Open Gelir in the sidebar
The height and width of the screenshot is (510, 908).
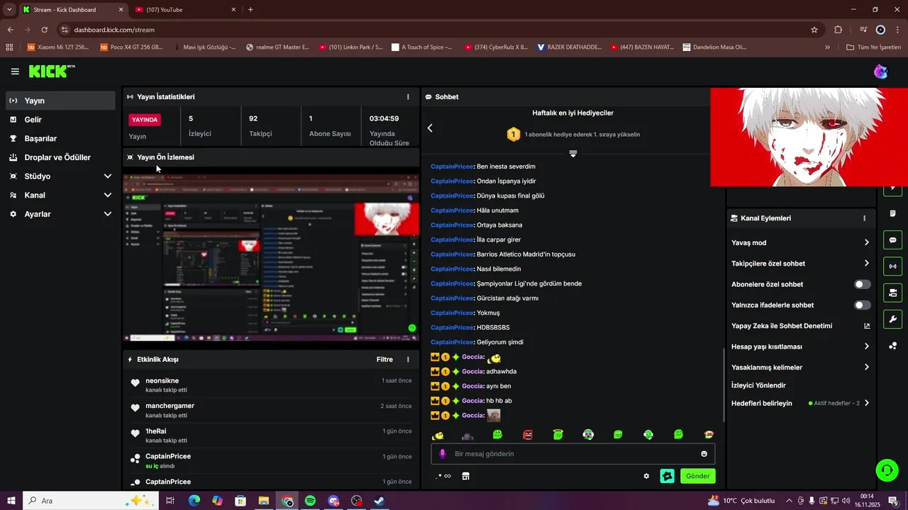click(60, 120)
